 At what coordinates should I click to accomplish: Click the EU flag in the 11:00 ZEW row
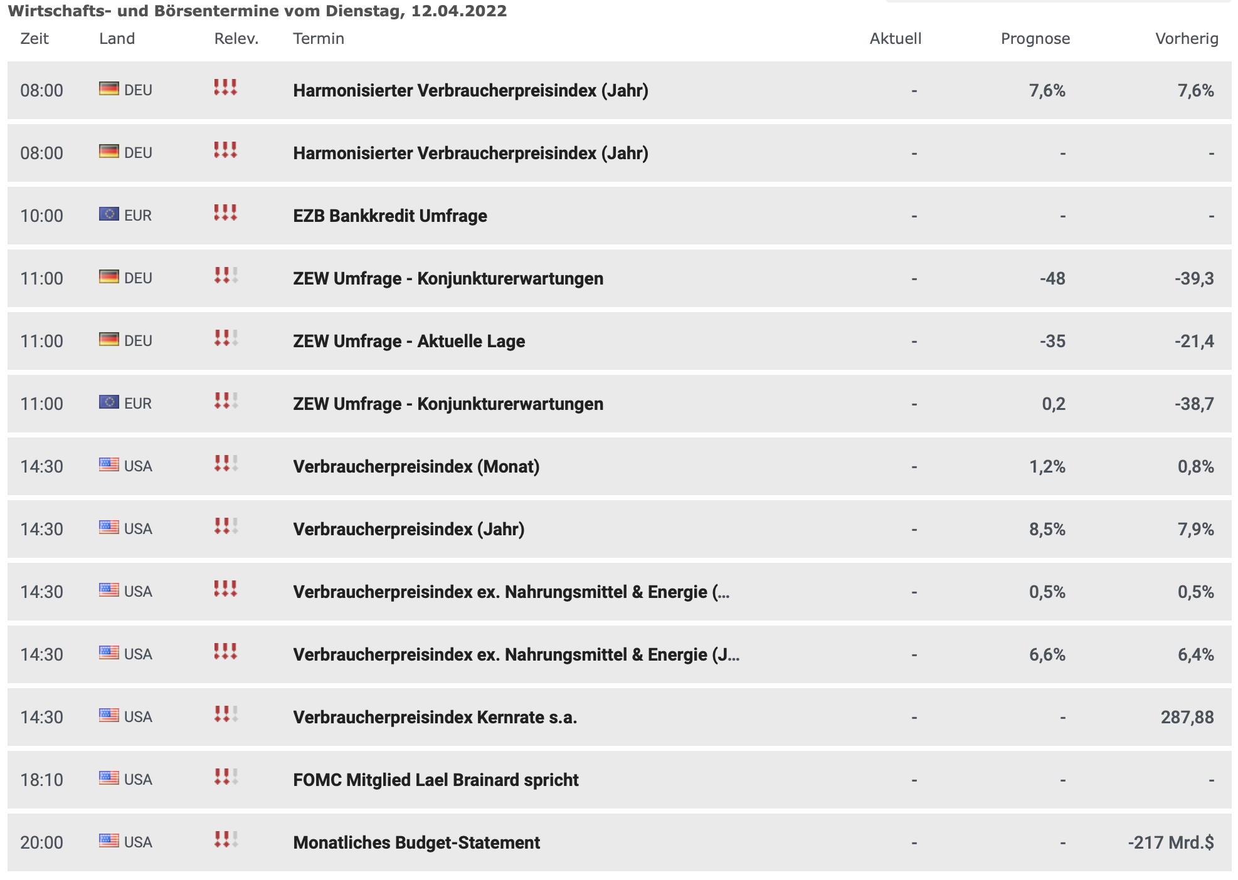(108, 402)
